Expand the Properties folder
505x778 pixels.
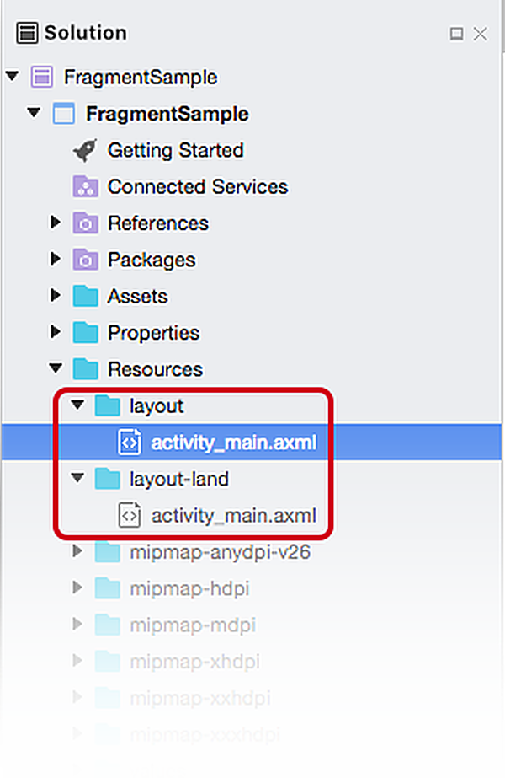tap(56, 332)
